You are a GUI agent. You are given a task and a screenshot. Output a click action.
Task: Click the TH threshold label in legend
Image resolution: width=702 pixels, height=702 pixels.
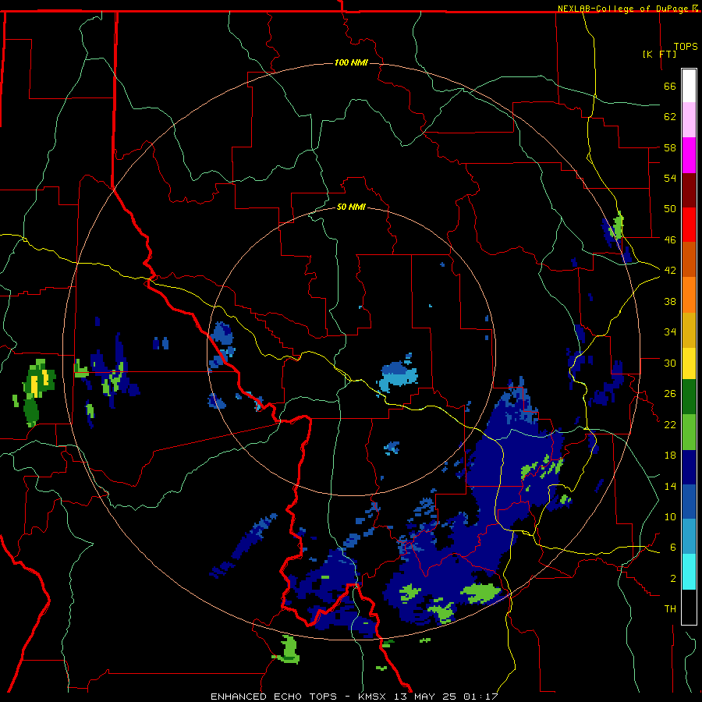[x=670, y=609]
